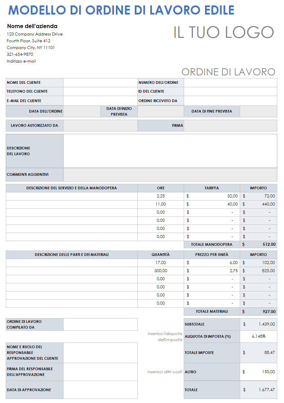Screen dimensions: 284x403
Task: Click the COMMENTI AGGIUNTIVI field
Action: coord(171,174)
